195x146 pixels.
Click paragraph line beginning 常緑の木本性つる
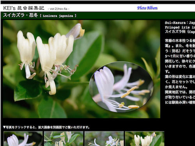coord(180,41)
